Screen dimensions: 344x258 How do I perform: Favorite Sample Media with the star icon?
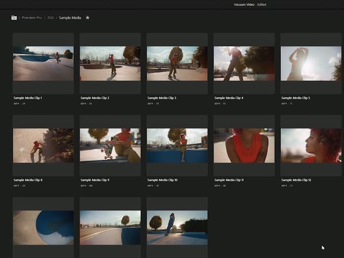click(87, 18)
